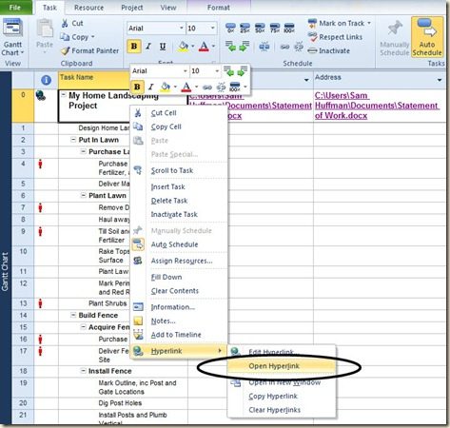Click the ribbon Outdent Task arrow
The height and width of the screenshot is (428, 450).
click(x=230, y=47)
